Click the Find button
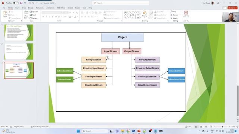Viewport: 239px width, 134px height. pyautogui.click(x=173, y=12)
